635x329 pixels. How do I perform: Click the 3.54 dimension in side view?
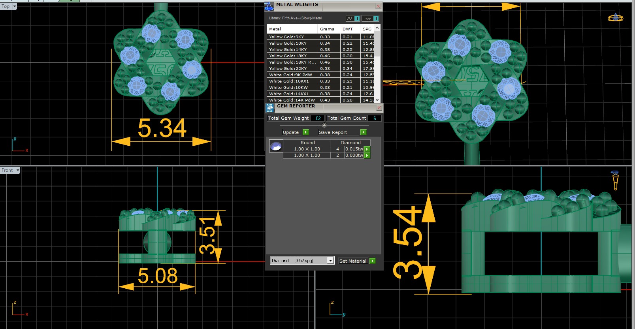pyautogui.click(x=408, y=242)
